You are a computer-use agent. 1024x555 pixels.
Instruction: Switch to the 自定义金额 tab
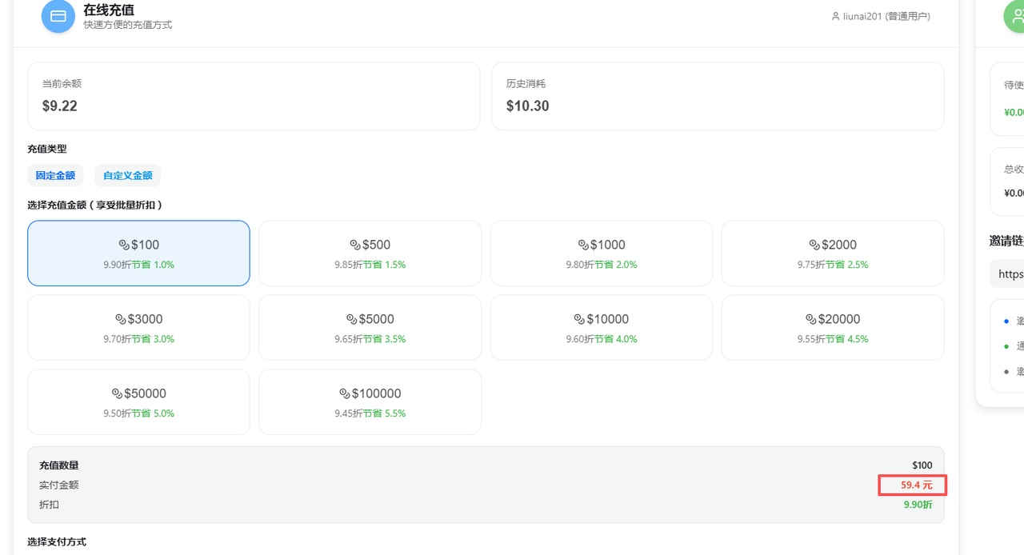(128, 175)
